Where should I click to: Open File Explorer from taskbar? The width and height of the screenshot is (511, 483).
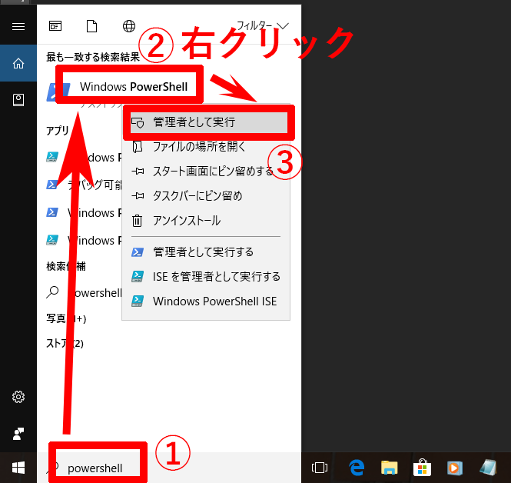click(x=390, y=468)
